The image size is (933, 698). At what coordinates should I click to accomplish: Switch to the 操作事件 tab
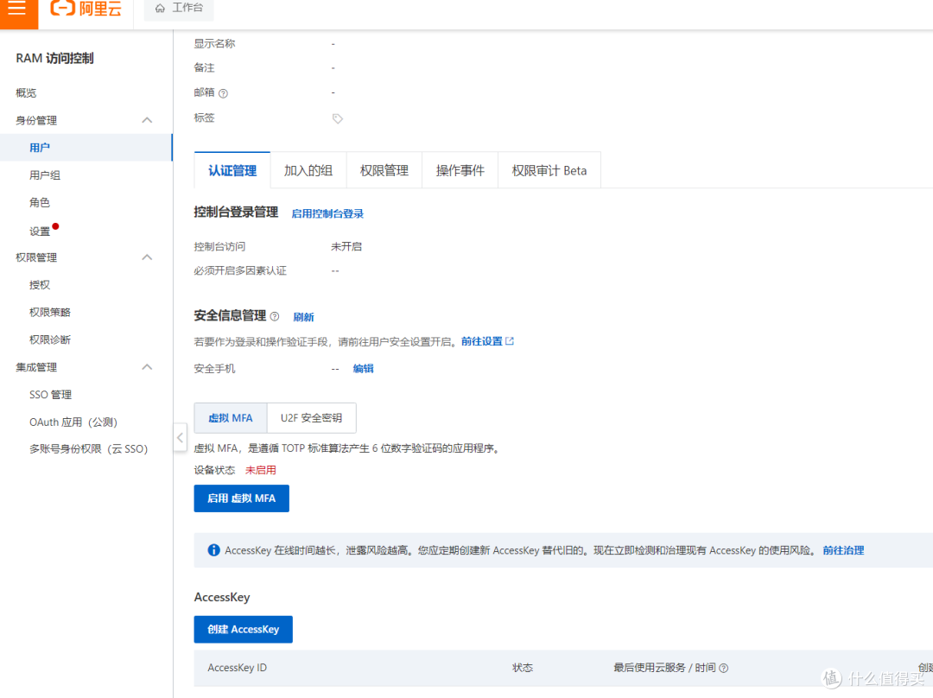[460, 170]
